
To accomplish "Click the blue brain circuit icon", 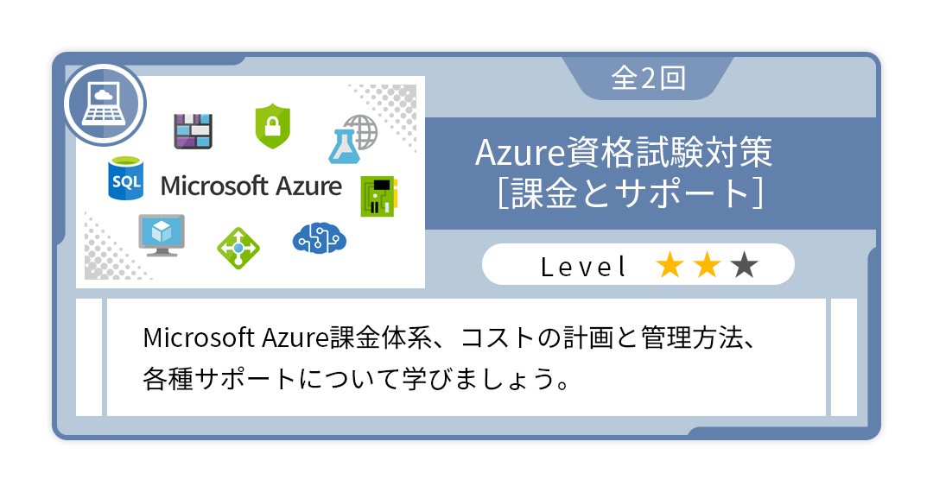I will pyautogui.click(x=320, y=238).
